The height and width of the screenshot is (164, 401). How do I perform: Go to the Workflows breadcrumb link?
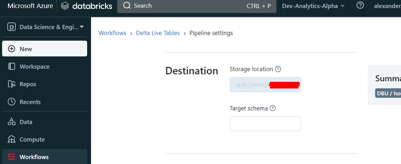(x=112, y=33)
